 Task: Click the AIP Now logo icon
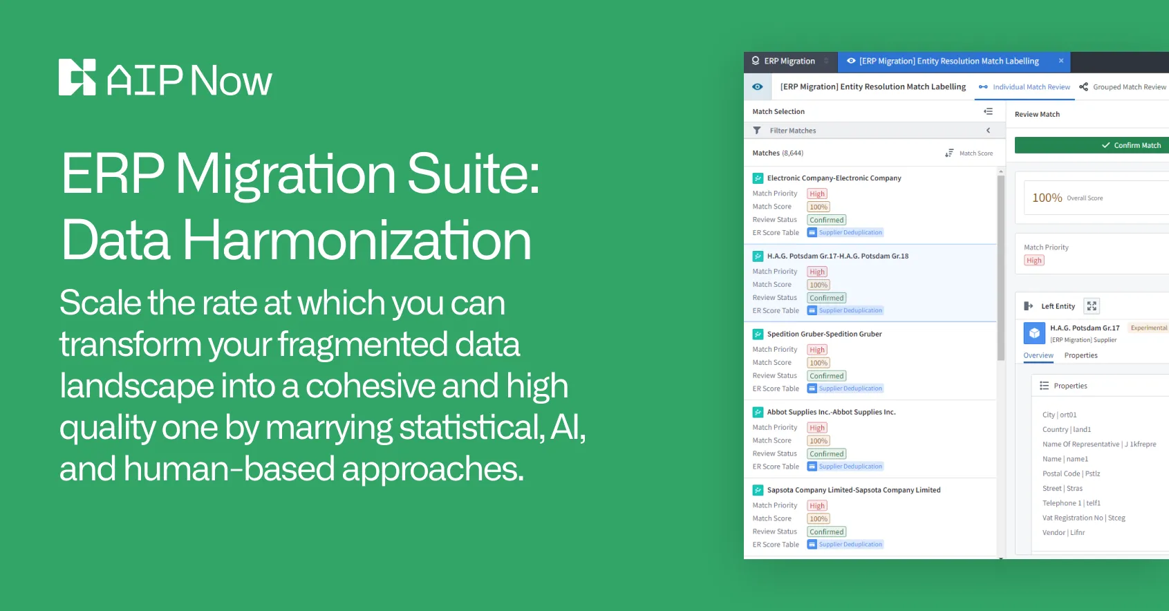coord(77,77)
